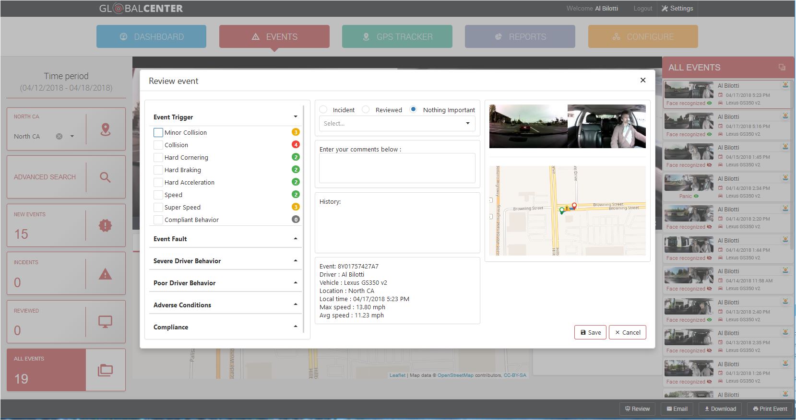
Task: Open the Select... dropdown
Action: click(x=397, y=123)
